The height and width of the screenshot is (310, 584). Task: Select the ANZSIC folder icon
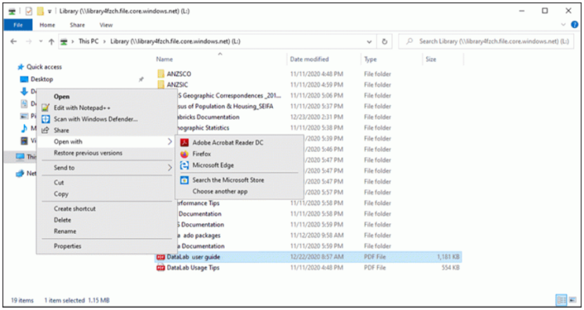tap(161, 85)
